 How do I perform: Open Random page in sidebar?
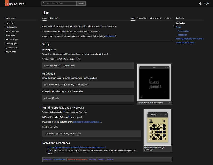tap(11, 40)
